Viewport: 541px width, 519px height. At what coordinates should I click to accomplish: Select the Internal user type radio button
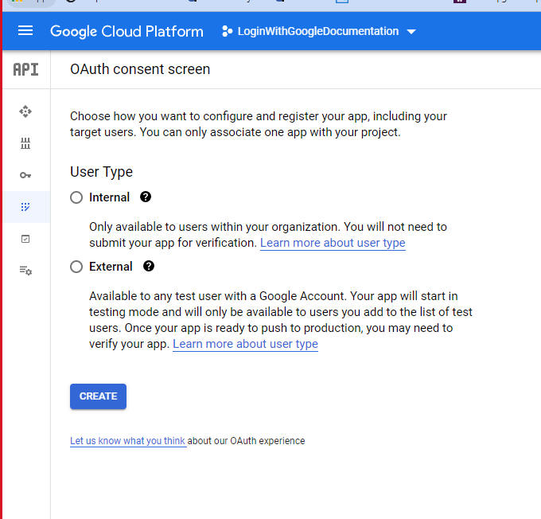pos(76,197)
